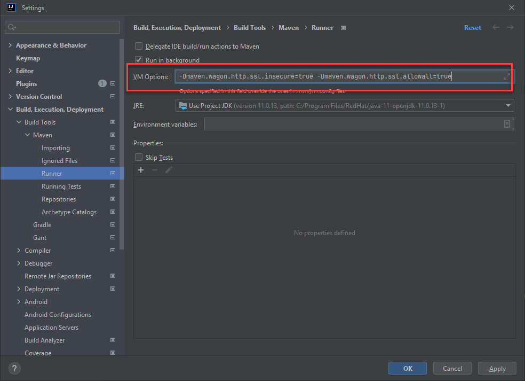
Task: Click project icon next to Importing
Action: 113,147
